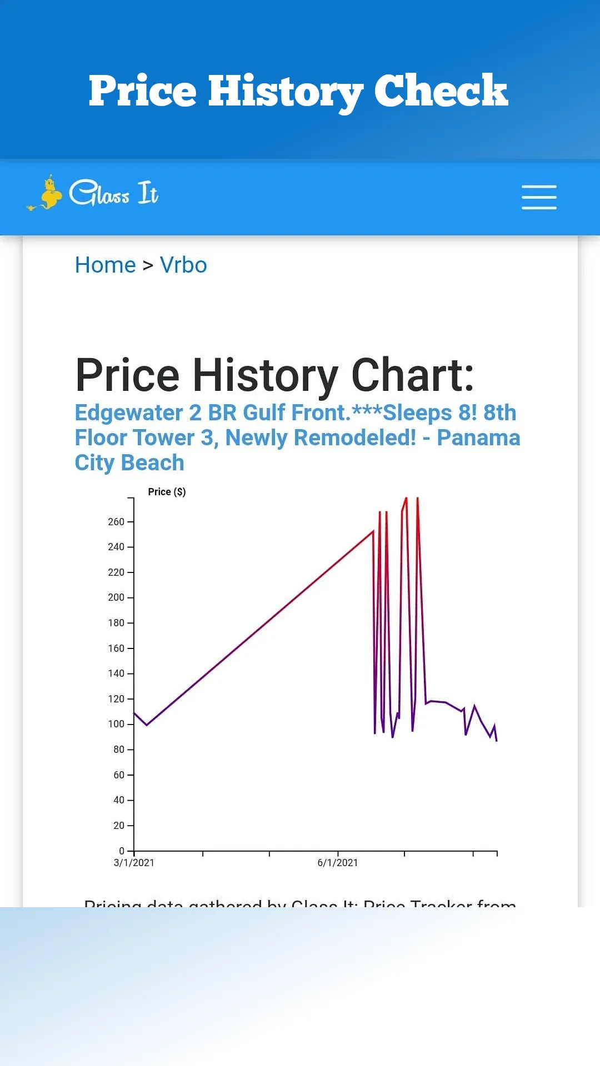Viewport: 600px width, 1066px height.
Task: Click the 260 price axis tick
Action: click(116, 522)
